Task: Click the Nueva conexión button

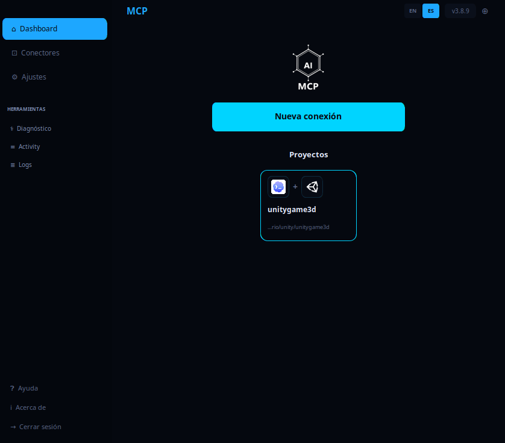Action: (308, 117)
